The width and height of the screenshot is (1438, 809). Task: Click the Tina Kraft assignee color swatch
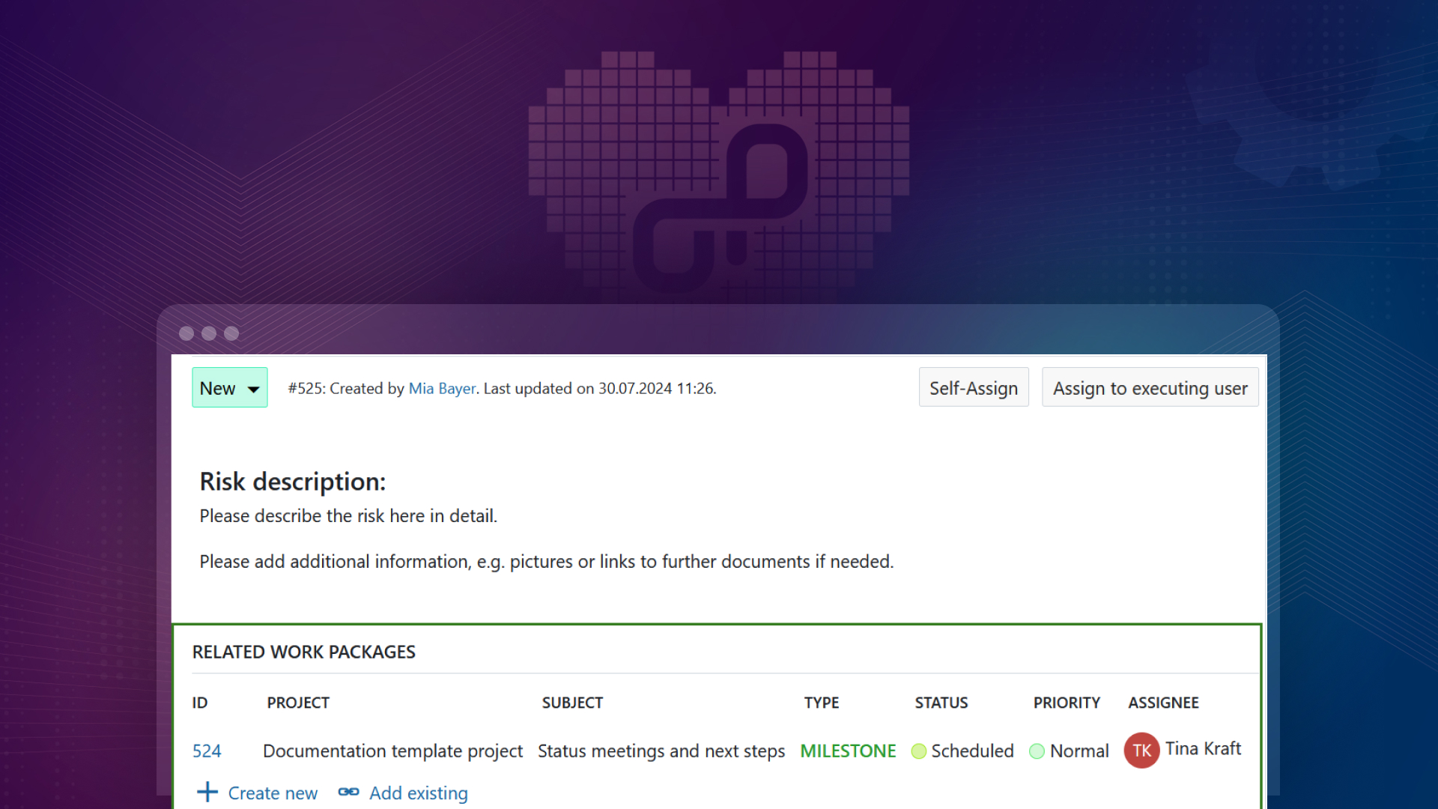point(1141,749)
